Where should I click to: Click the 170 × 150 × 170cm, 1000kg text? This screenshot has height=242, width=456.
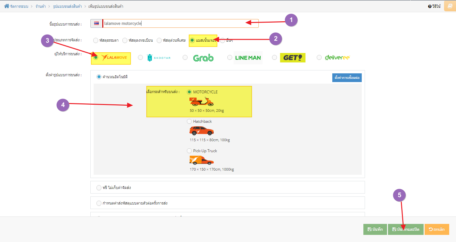pyautogui.click(x=212, y=170)
